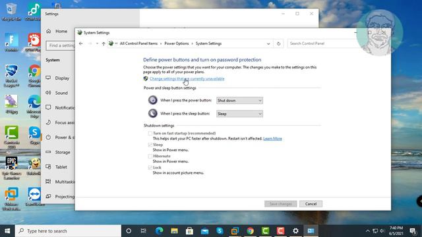Image resolution: width=422 pixels, height=237 pixels.
Task: Expand the address bar history dropdown
Action: tap(268, 43)
